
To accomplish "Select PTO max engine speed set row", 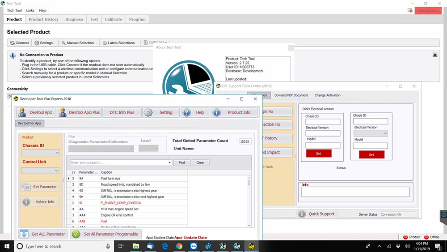I will point(127,209).
